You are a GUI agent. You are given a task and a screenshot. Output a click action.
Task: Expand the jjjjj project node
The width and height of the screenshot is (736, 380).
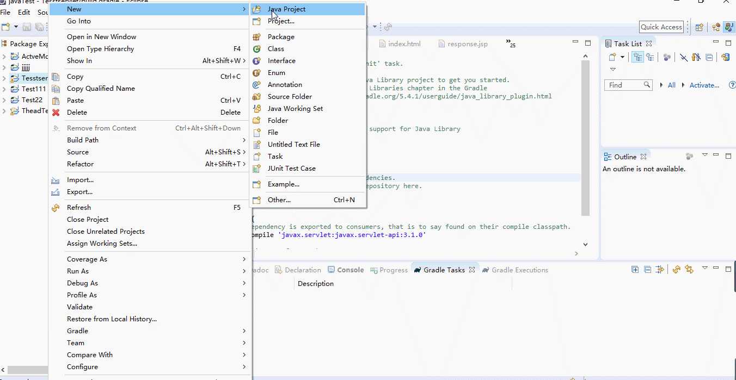tap(4, 67)
